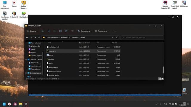Open Yandex browser from the taskbar
Screen dimensions: 191x107
[10, 104]
